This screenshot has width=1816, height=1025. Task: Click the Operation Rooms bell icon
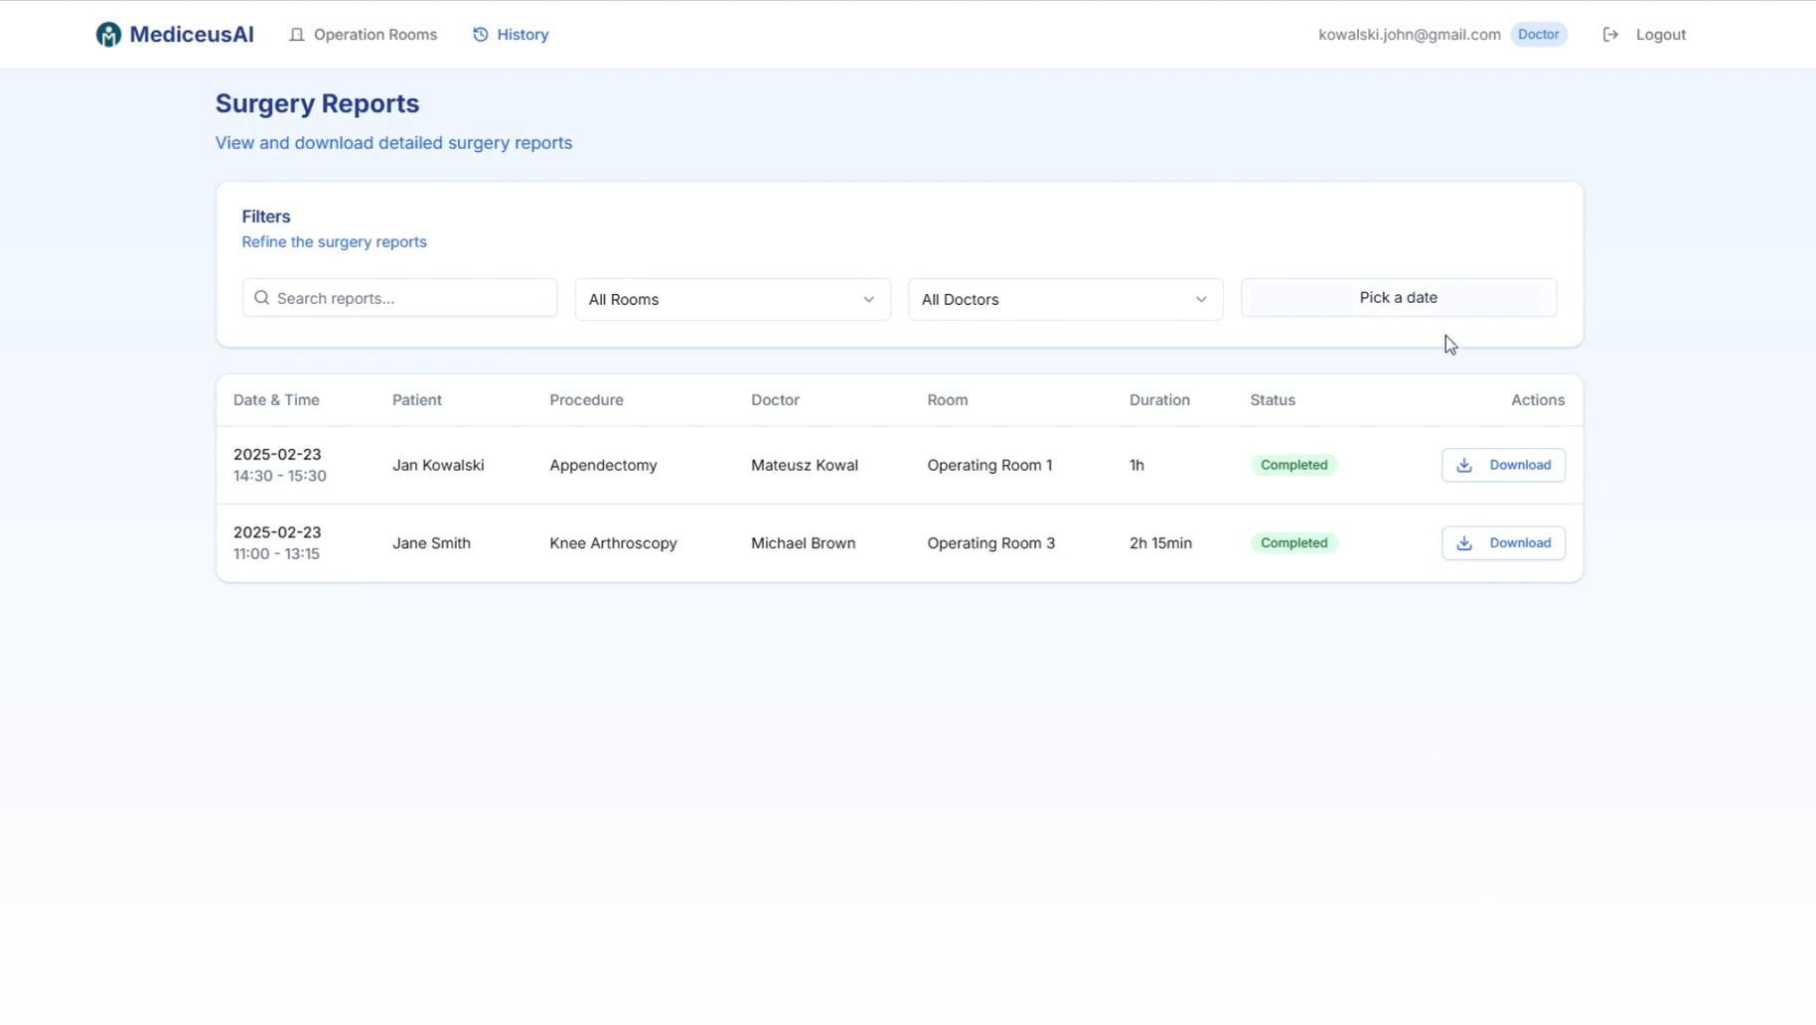(x=296, y=35)
